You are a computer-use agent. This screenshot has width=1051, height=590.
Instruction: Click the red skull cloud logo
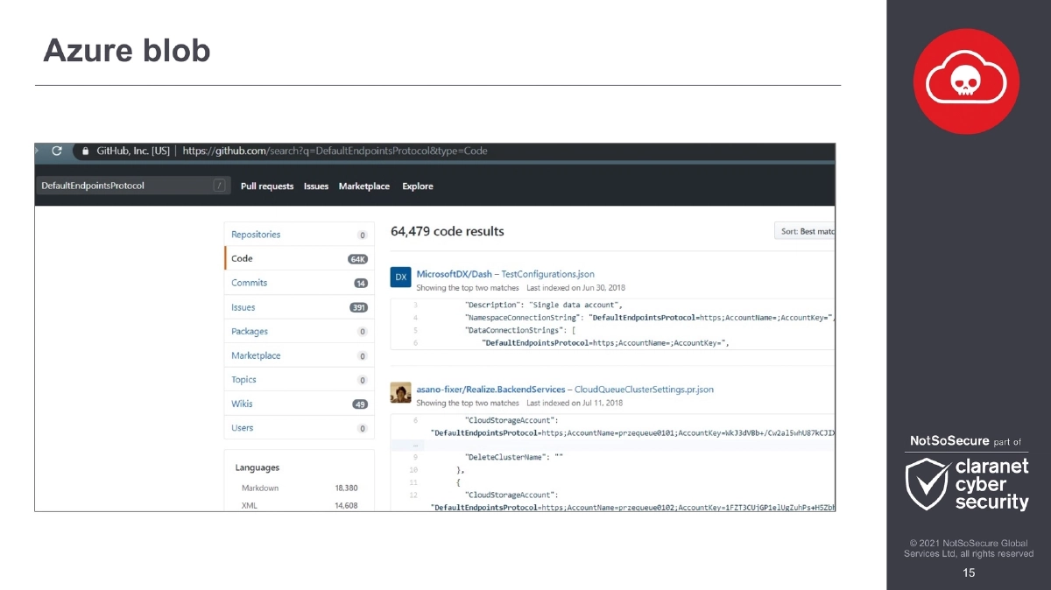(966, 80)
